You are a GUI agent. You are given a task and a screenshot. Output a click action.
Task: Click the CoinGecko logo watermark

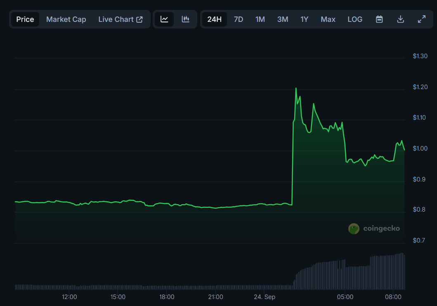374,228
